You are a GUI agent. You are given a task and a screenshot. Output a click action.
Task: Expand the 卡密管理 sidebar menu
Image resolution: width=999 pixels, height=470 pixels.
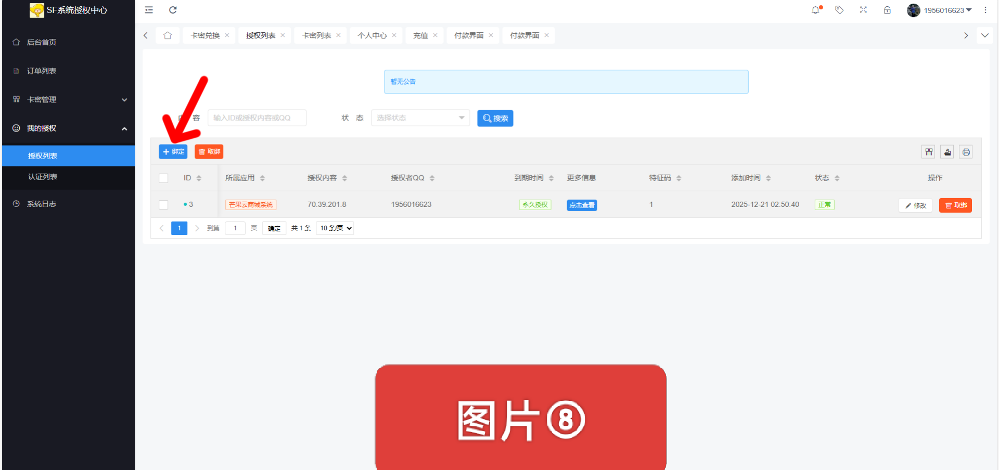tap(68, 99)
